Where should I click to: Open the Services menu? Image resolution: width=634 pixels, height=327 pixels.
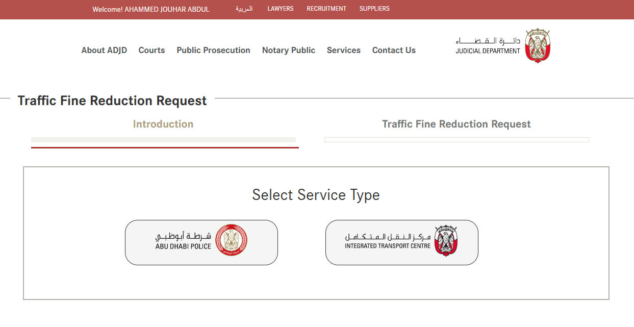344,50
